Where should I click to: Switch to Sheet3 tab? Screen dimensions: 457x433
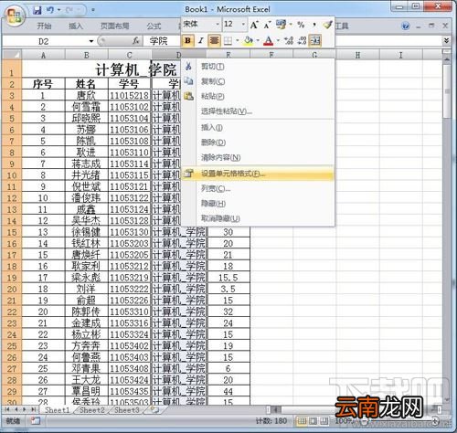tap(126, 410)
